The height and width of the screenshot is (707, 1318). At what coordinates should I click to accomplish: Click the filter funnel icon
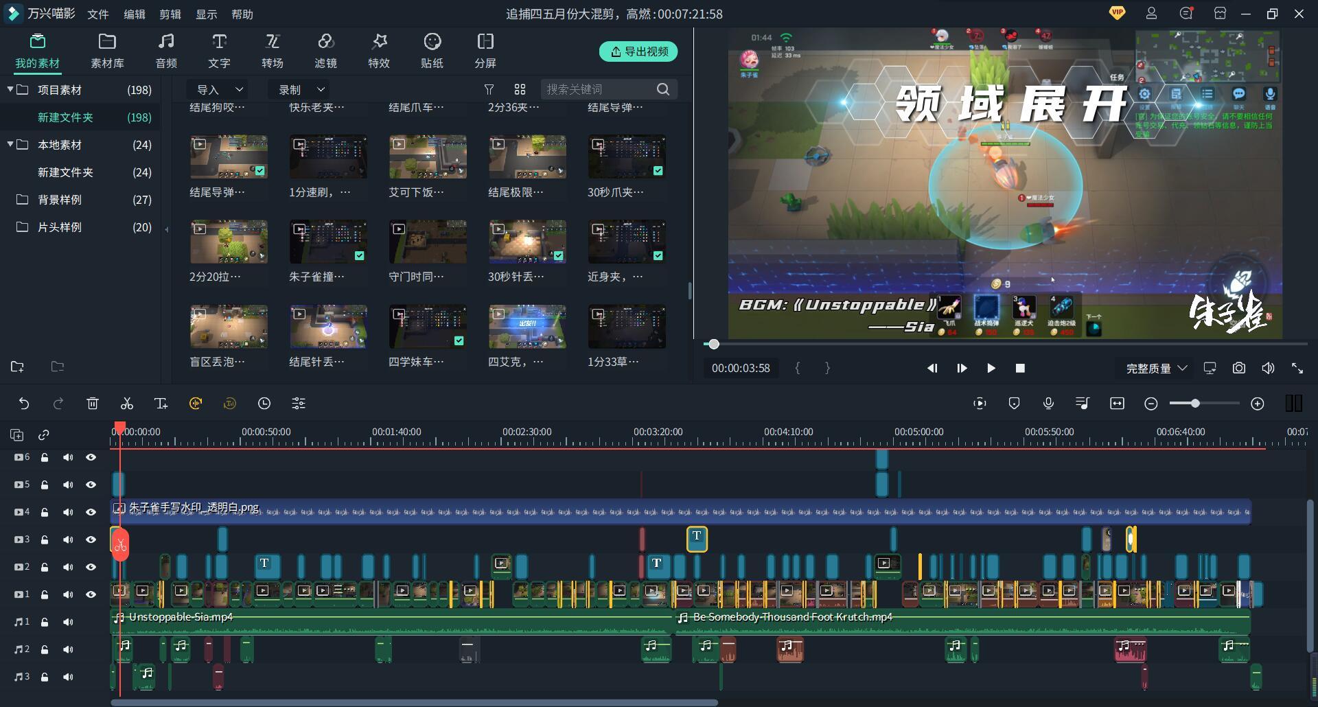[x=489, y=89]
